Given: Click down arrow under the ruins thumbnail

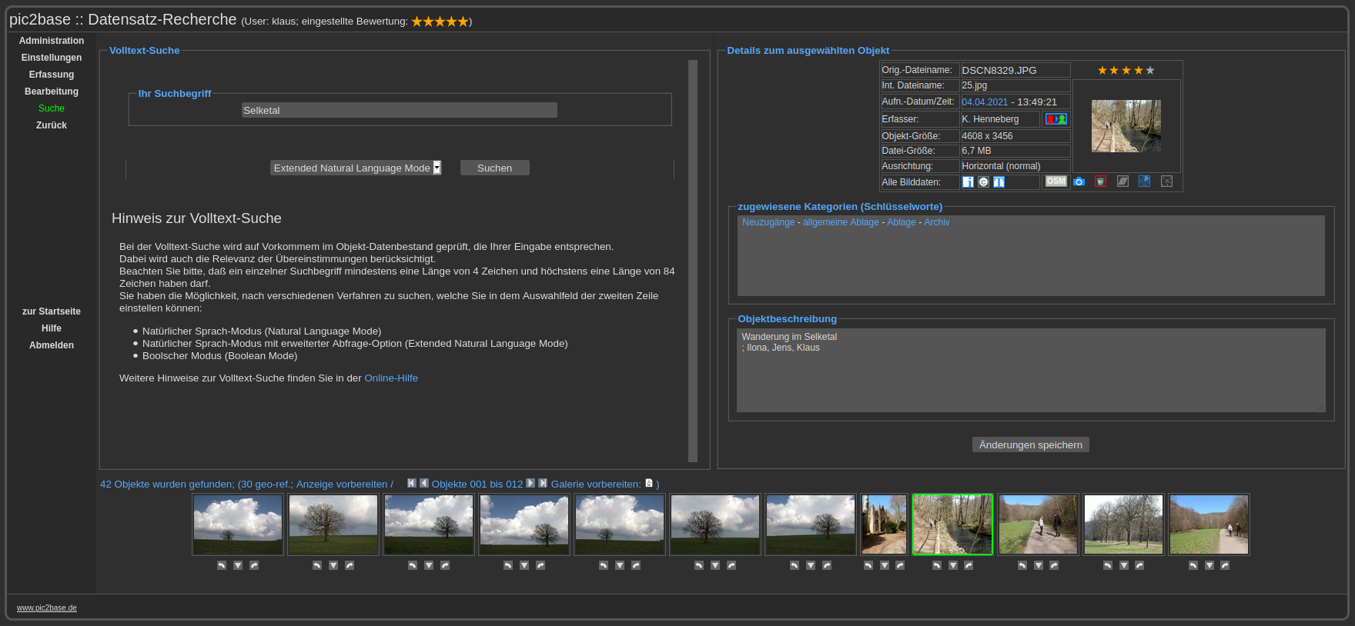Looking at the screenshot, I should point(885,565).
